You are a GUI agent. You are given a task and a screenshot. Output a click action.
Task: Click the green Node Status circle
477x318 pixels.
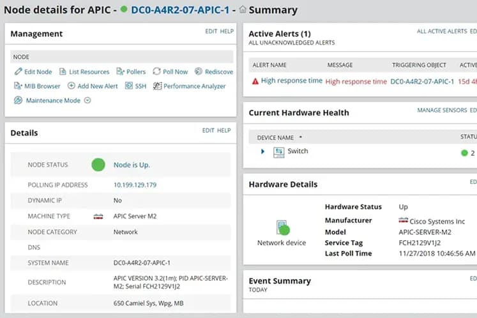tap(98, 165)
